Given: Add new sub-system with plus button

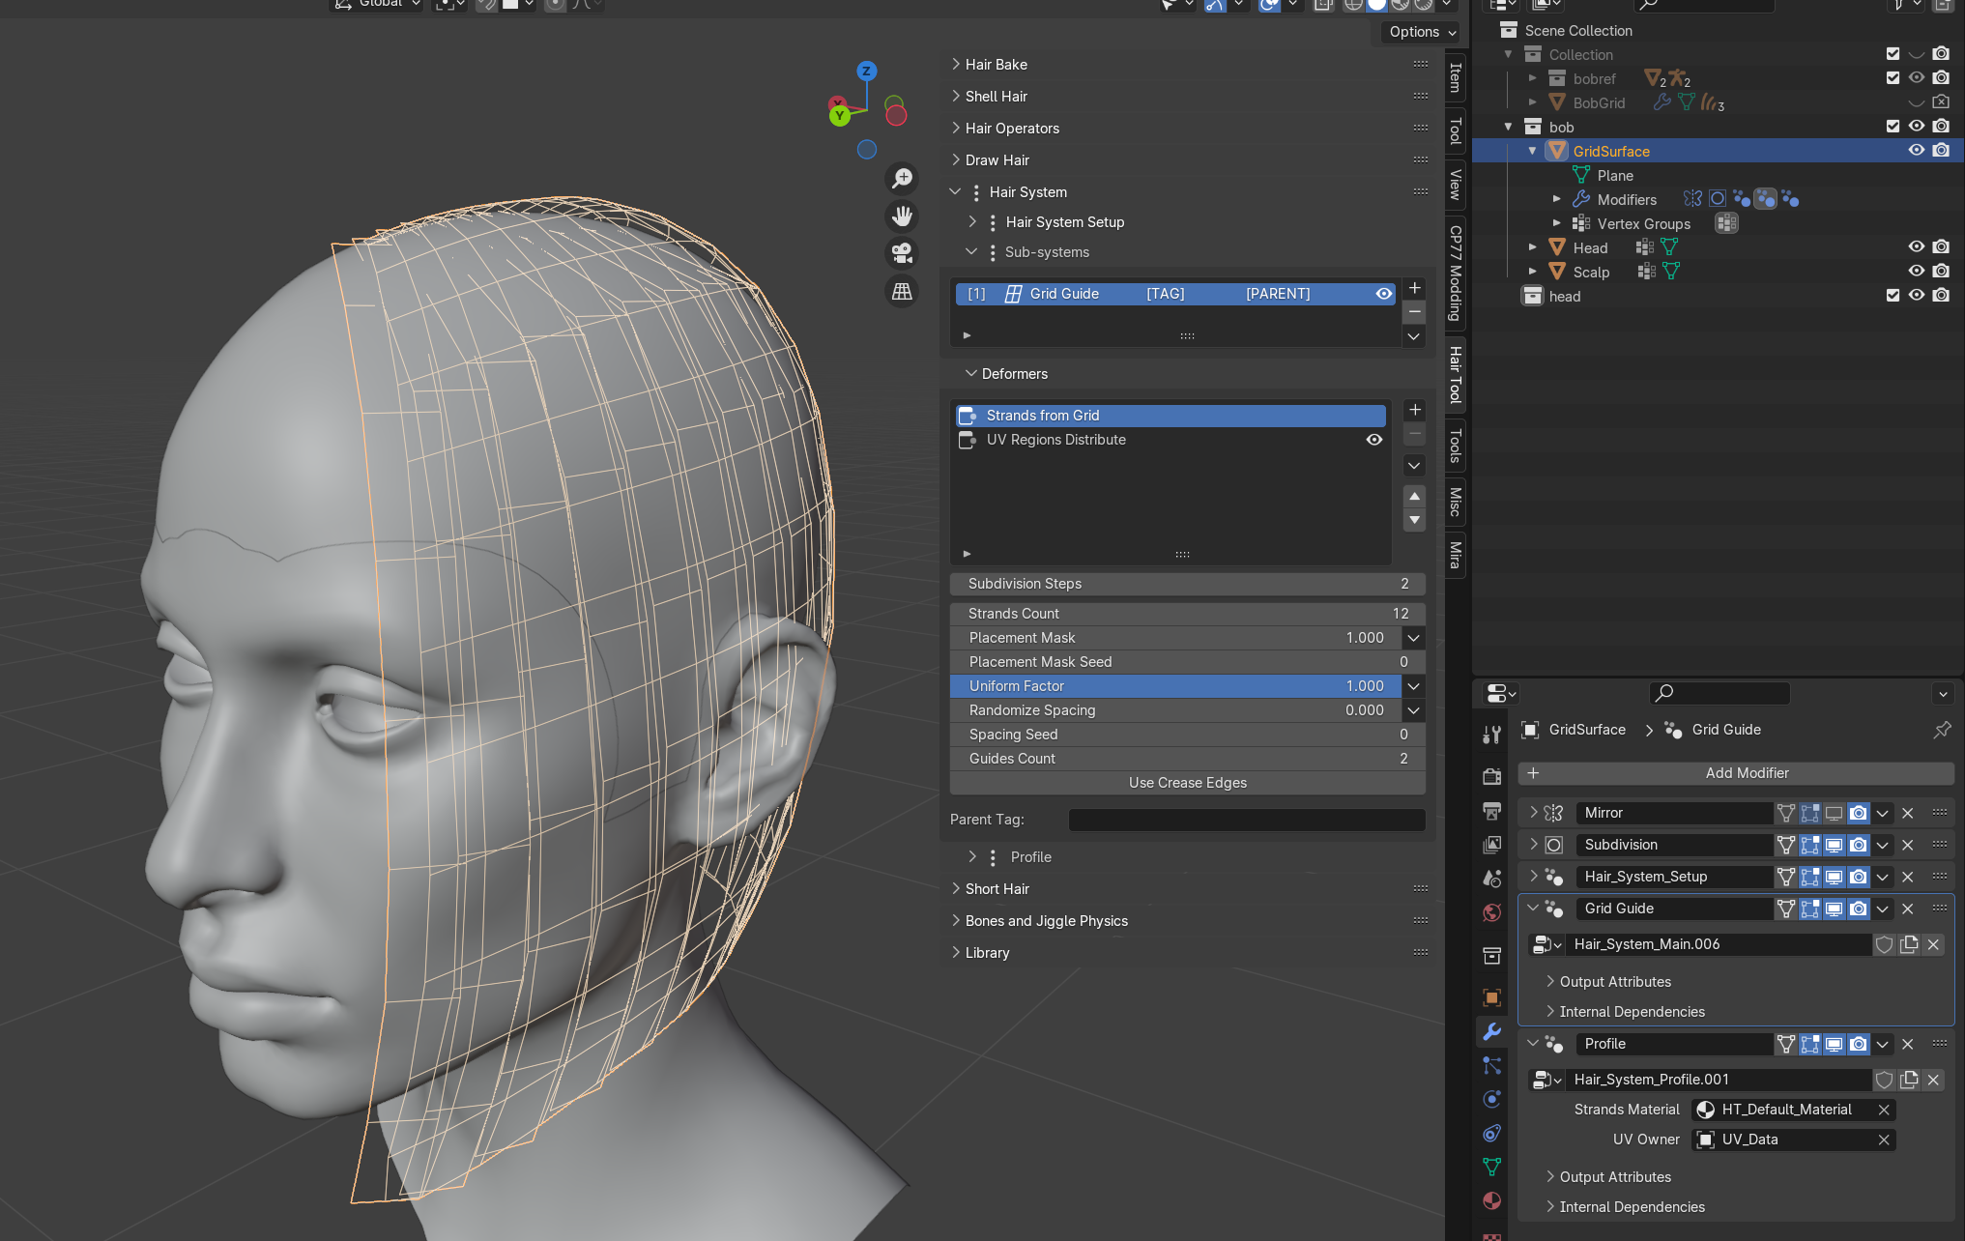Looking at the screenshot, I should click(x=1414, y=288).
